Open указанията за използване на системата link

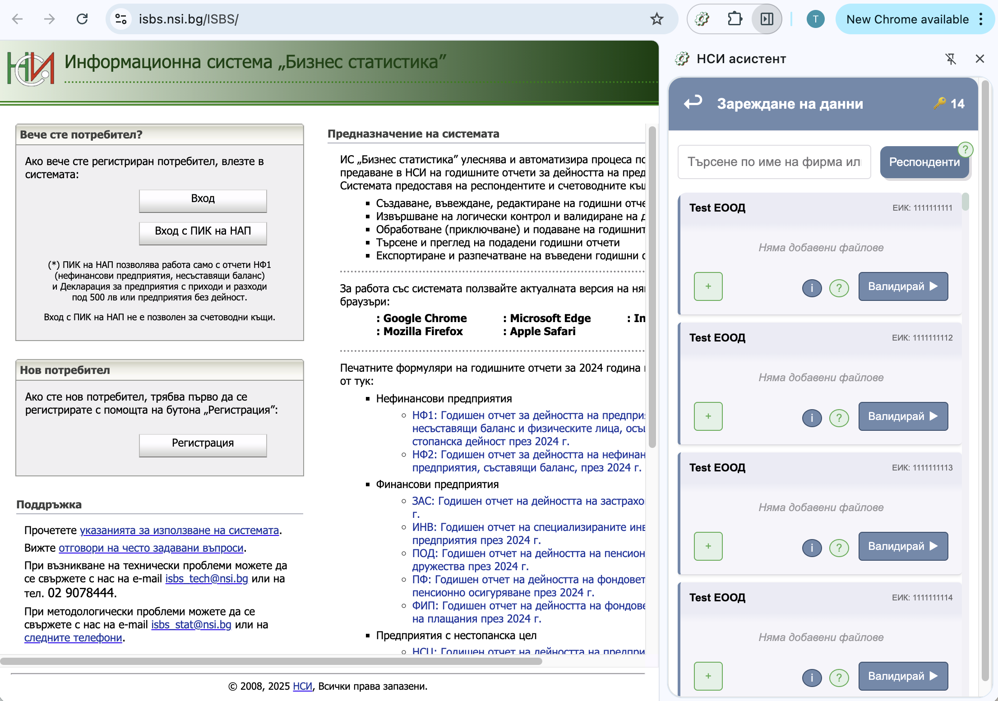click(179, 530)
